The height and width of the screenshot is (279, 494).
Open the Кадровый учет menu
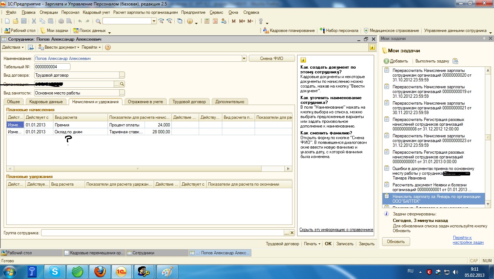coord(96,12)
